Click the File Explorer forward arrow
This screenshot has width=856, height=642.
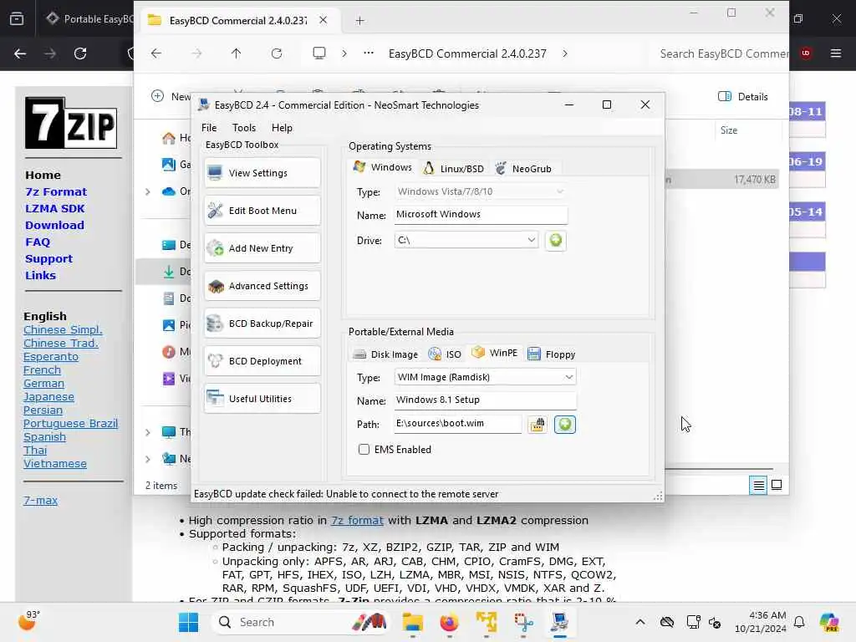click(196, 53)
